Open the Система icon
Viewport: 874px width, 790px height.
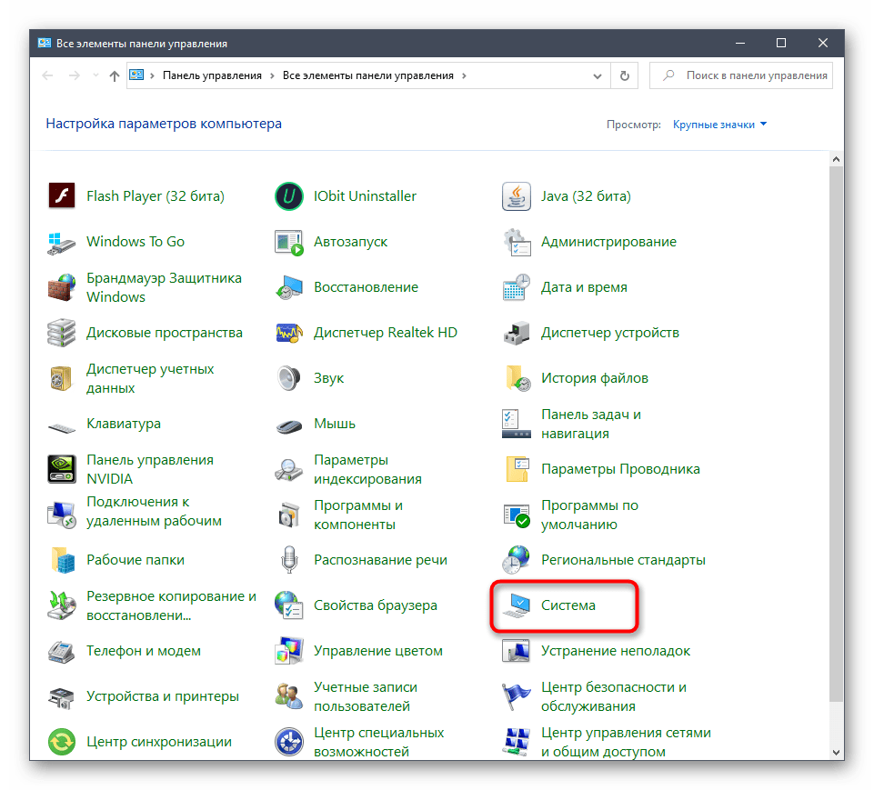(516, 605)
